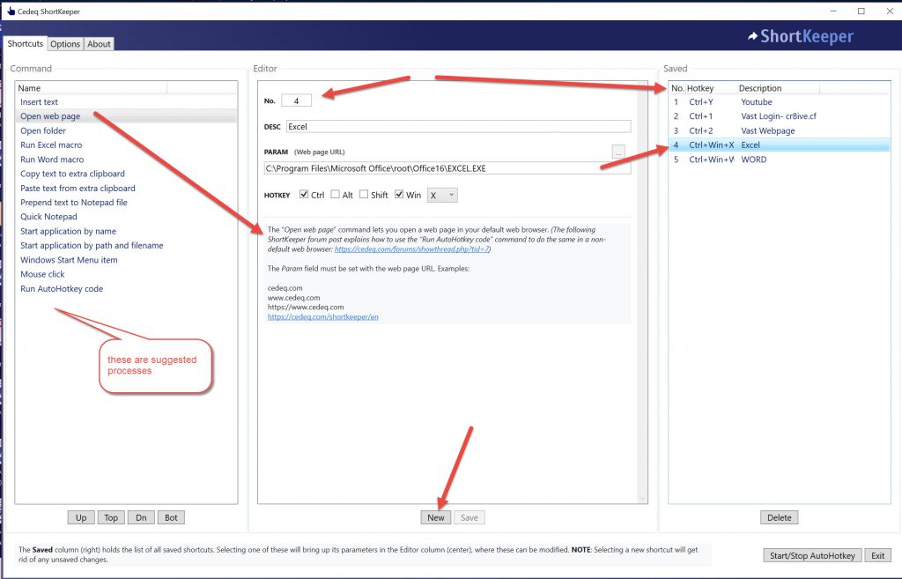Click the PARAM field with EXCEL.EXE path

pyautogui.click(x=447, y=167)
